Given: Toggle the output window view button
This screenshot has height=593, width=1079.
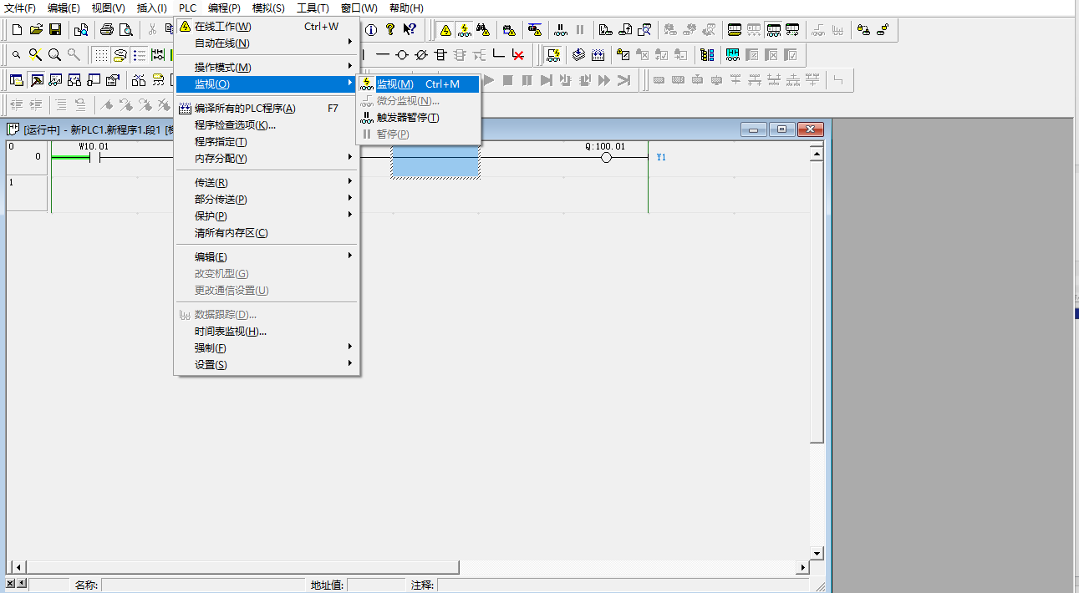Looking at the screenshot, I should pyautogui.click(x=37, y=80).
